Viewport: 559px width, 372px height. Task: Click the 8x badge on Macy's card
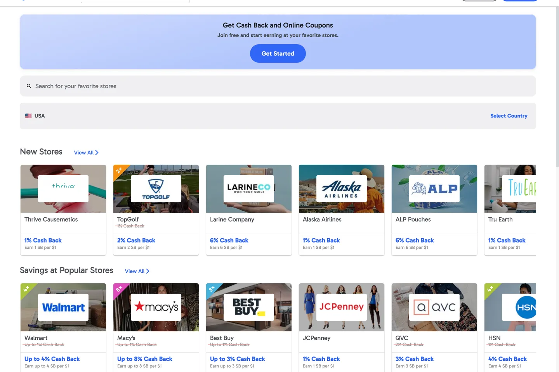119,289
